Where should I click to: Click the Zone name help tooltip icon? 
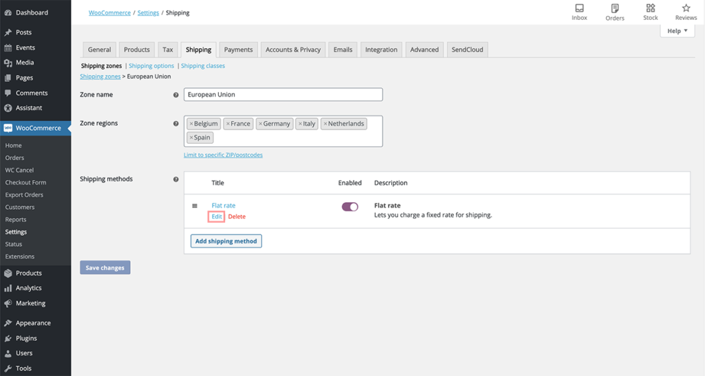176,95
